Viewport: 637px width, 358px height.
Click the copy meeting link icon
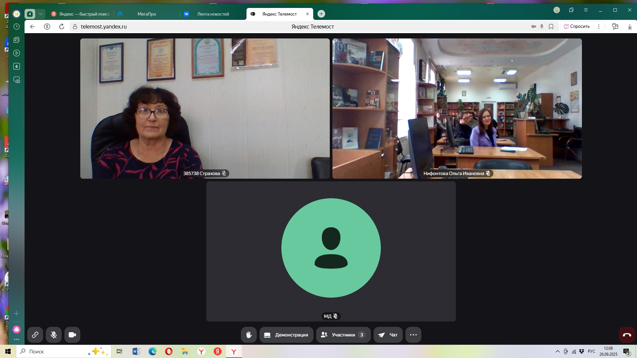35,335
